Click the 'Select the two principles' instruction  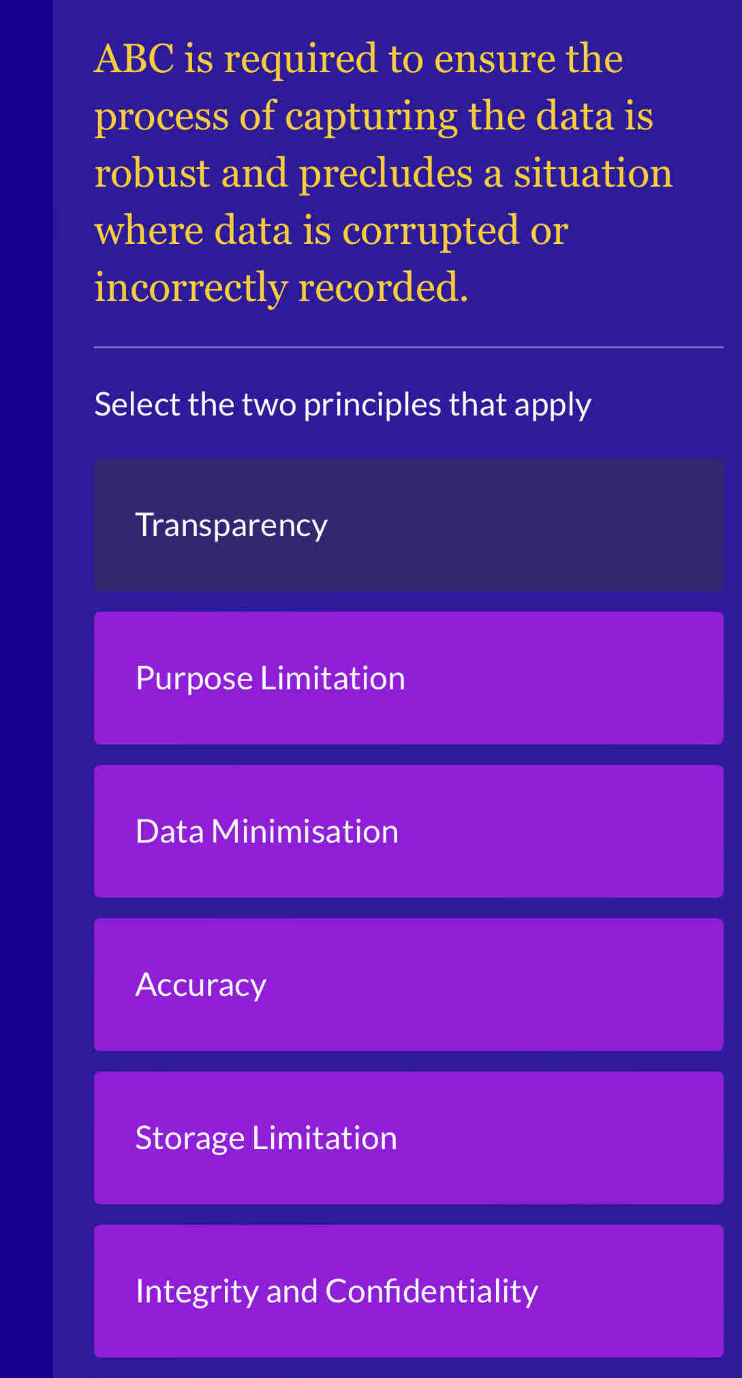point(343,403)
